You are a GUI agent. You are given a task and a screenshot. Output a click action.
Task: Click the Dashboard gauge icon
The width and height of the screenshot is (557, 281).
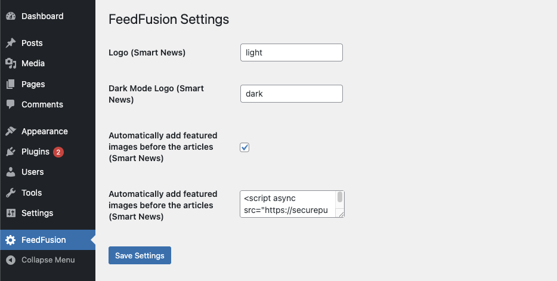coord(11,16)
